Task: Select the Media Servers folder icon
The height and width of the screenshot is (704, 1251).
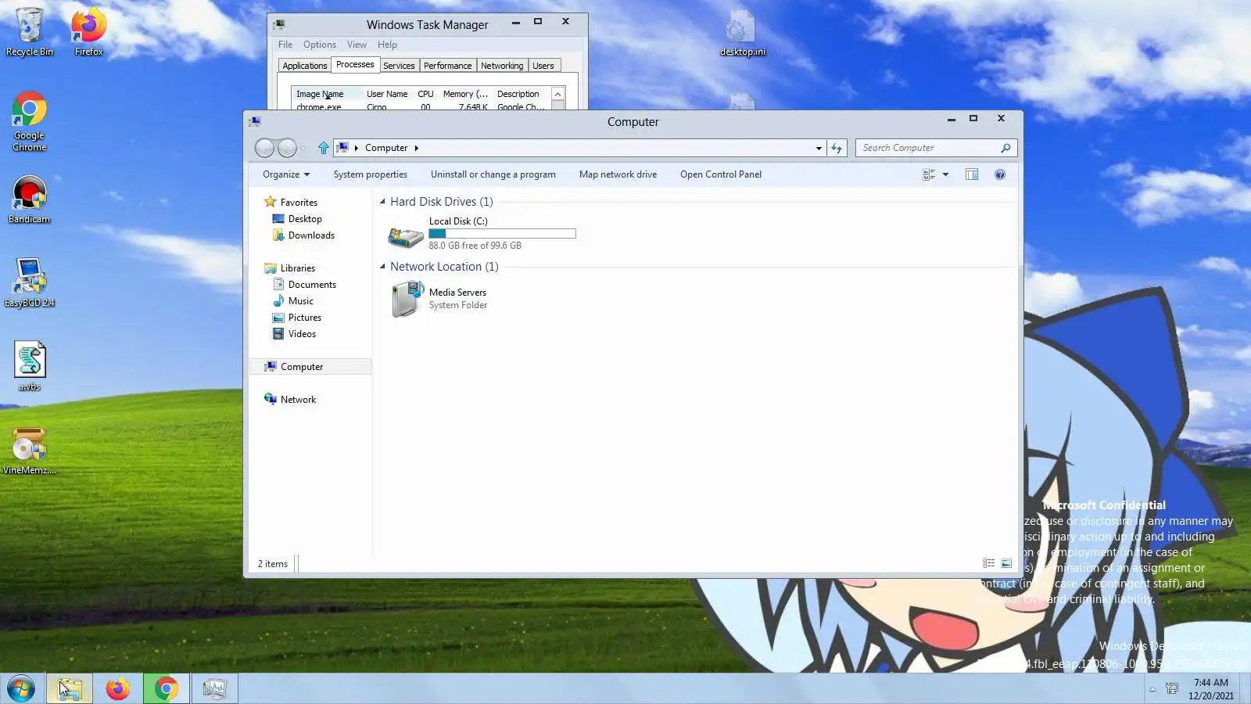Action: point(406,299)
